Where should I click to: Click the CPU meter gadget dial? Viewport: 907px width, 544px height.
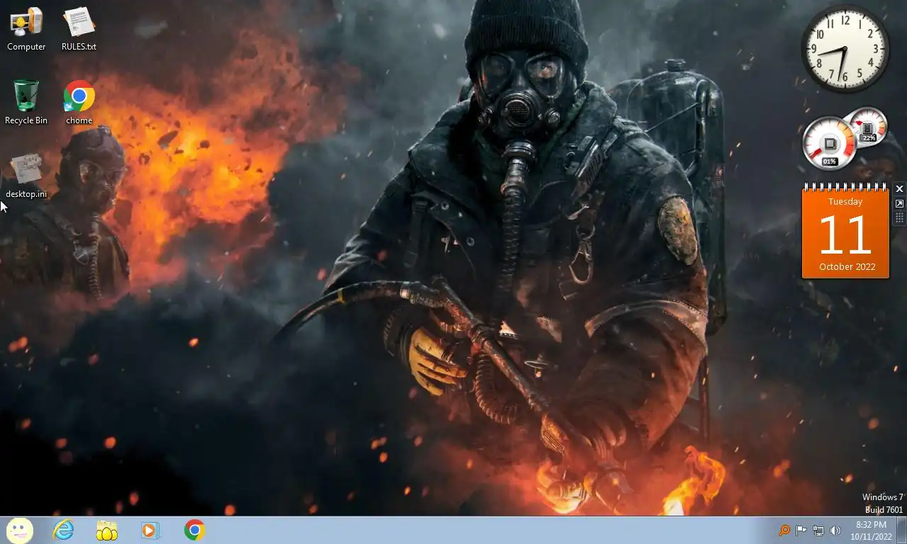click(829, 144)
